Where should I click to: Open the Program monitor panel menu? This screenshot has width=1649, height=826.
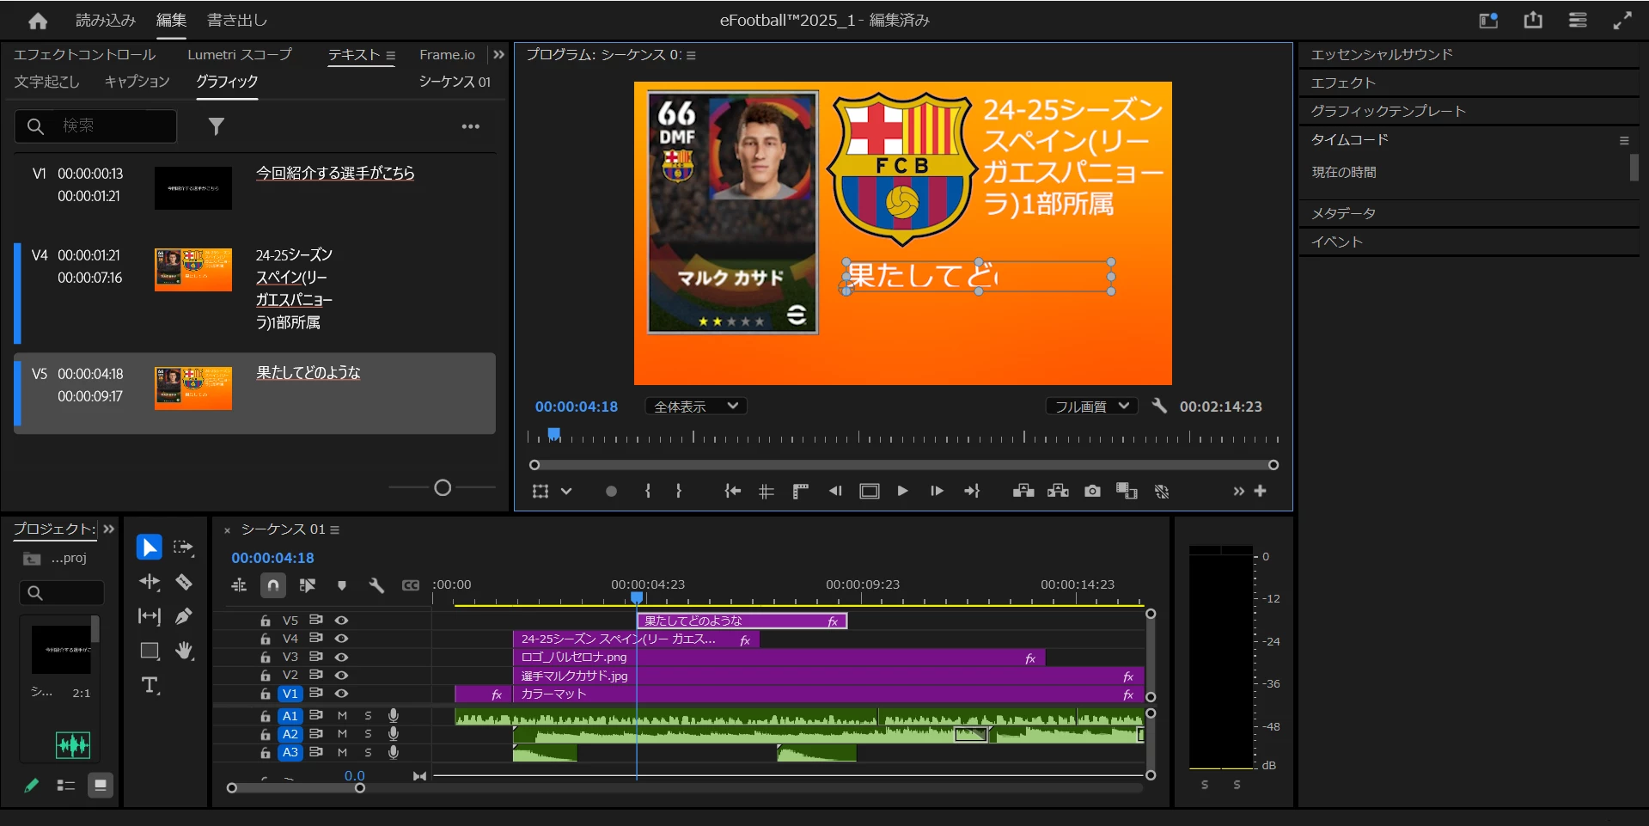(x=691, y=55)
